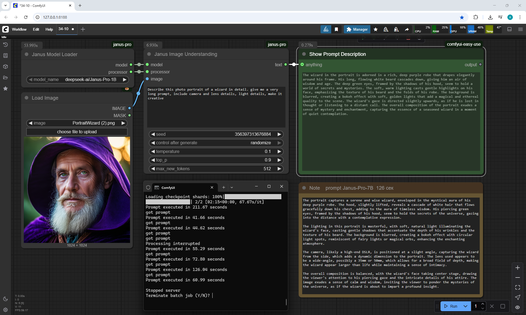Open the model library cube icon
The width and height of the screenshot is (526, 315).
5,67
